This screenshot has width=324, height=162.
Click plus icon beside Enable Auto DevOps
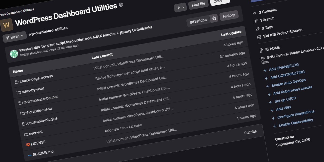[268, 86]
